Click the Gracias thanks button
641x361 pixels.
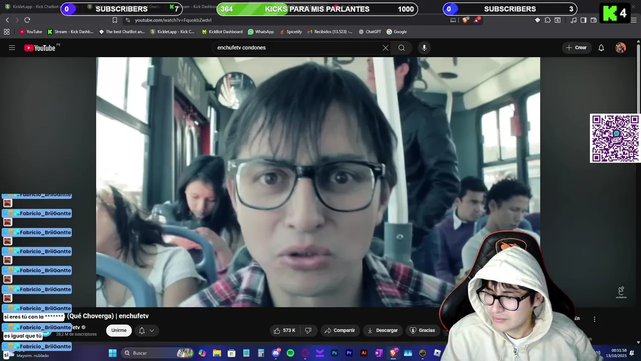click(422, 330)
